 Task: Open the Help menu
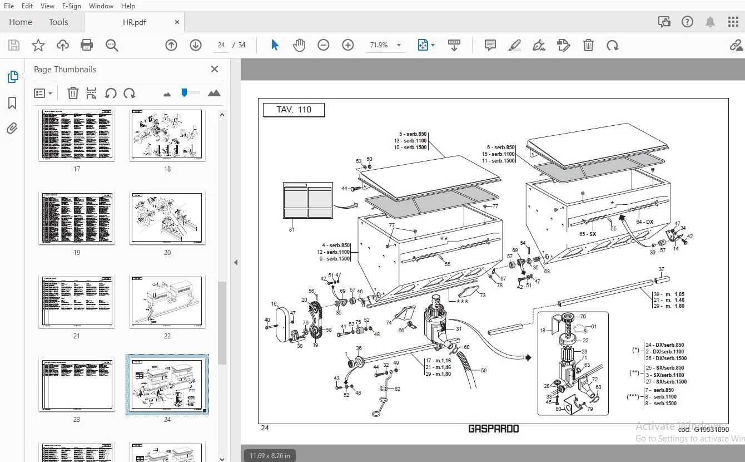[x=128, y=6]
